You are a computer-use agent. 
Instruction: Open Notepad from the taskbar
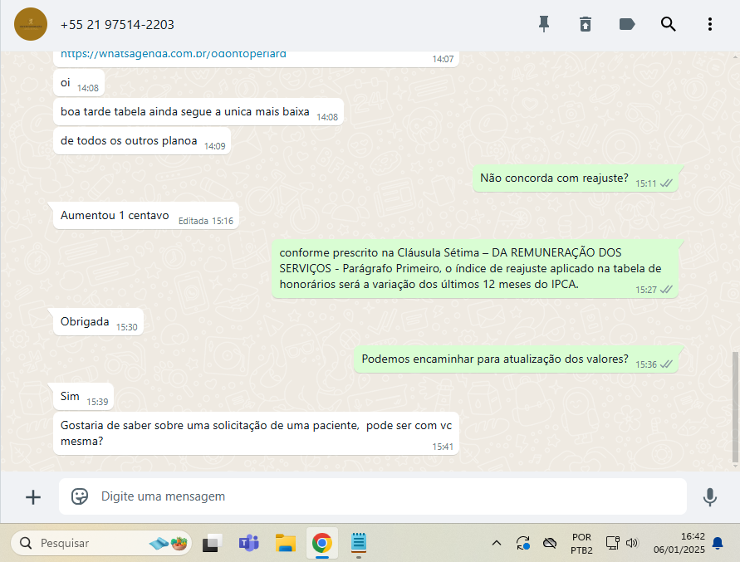coord(359,543)
